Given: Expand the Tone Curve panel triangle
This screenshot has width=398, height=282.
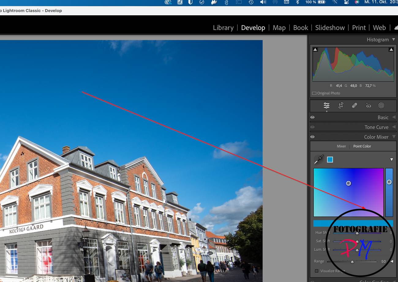Looking at the screenshot, I should (394, 127).
